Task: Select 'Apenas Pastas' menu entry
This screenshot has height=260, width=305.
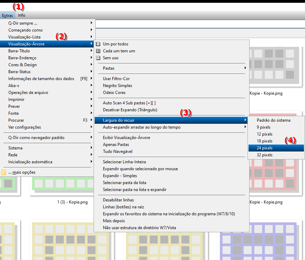Action: (116, 145)
